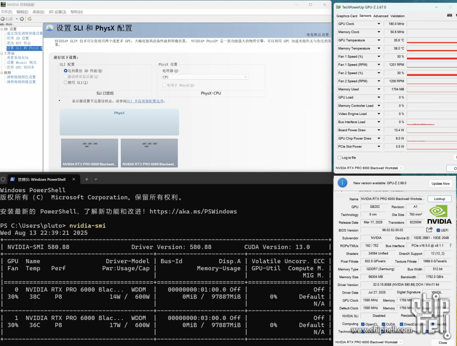Open the 桌面(K) menu
The height and width of the screenshot is (346, 457).
pyautogui.click(x=38, y=12)
